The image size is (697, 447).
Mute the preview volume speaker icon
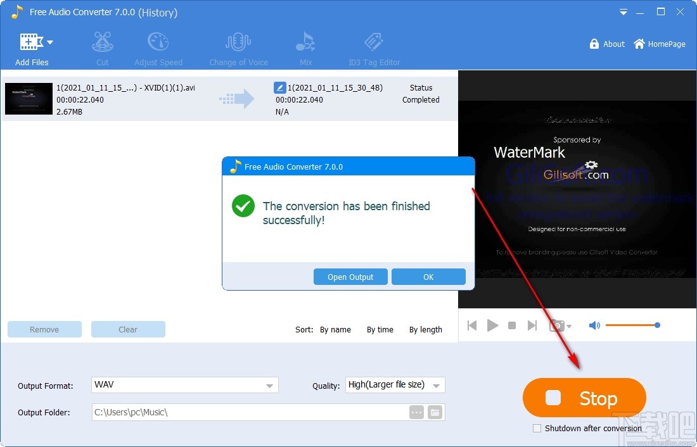[x=594, y=325]
